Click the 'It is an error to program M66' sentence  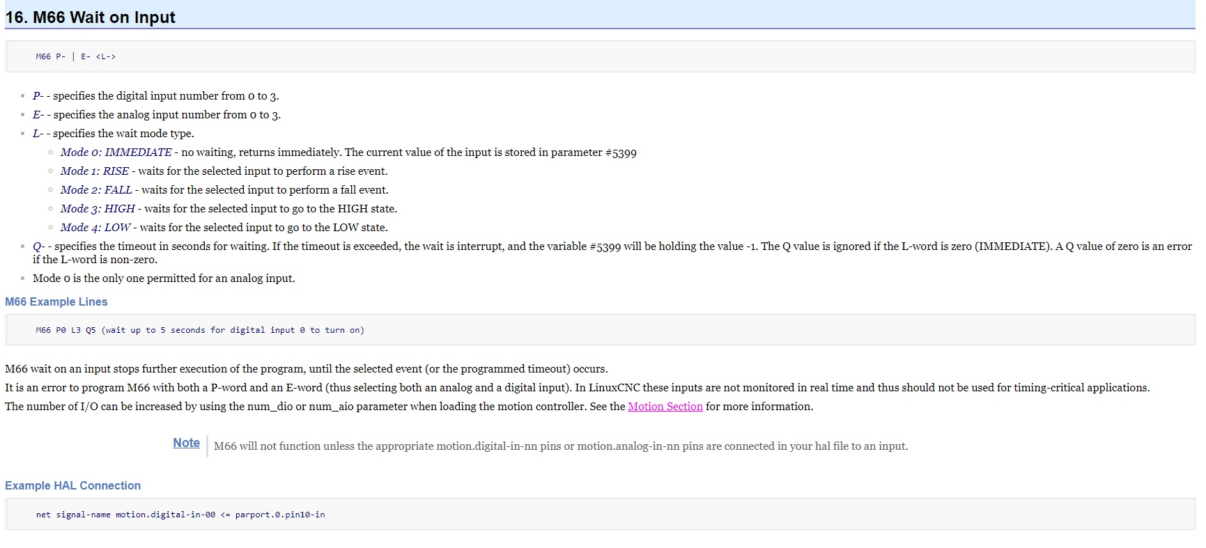pyautogui.click(x=578, y=388)
